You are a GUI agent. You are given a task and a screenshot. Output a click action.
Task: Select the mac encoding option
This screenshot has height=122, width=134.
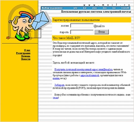coord(95,8)
